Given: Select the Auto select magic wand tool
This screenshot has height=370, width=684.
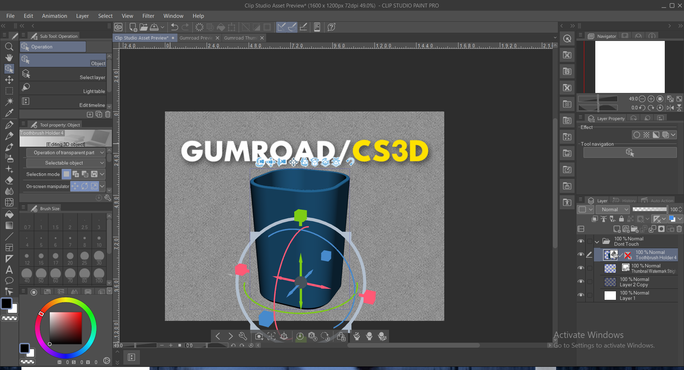Looking at the screenshot, I should point(9,102).
